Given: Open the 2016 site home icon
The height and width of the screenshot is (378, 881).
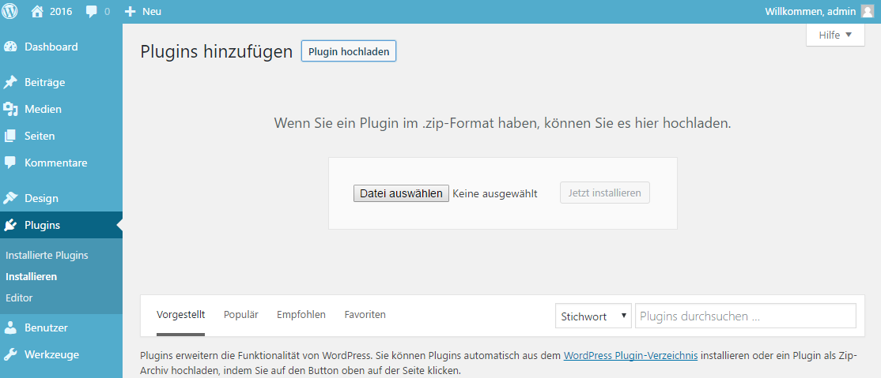Looking at the screenshot, I should [37, 12].
